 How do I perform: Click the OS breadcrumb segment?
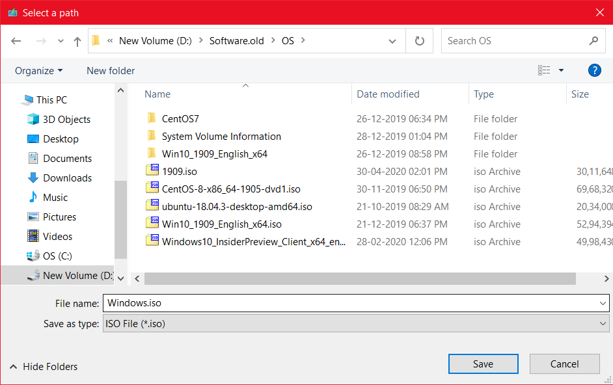click(288, 41)
